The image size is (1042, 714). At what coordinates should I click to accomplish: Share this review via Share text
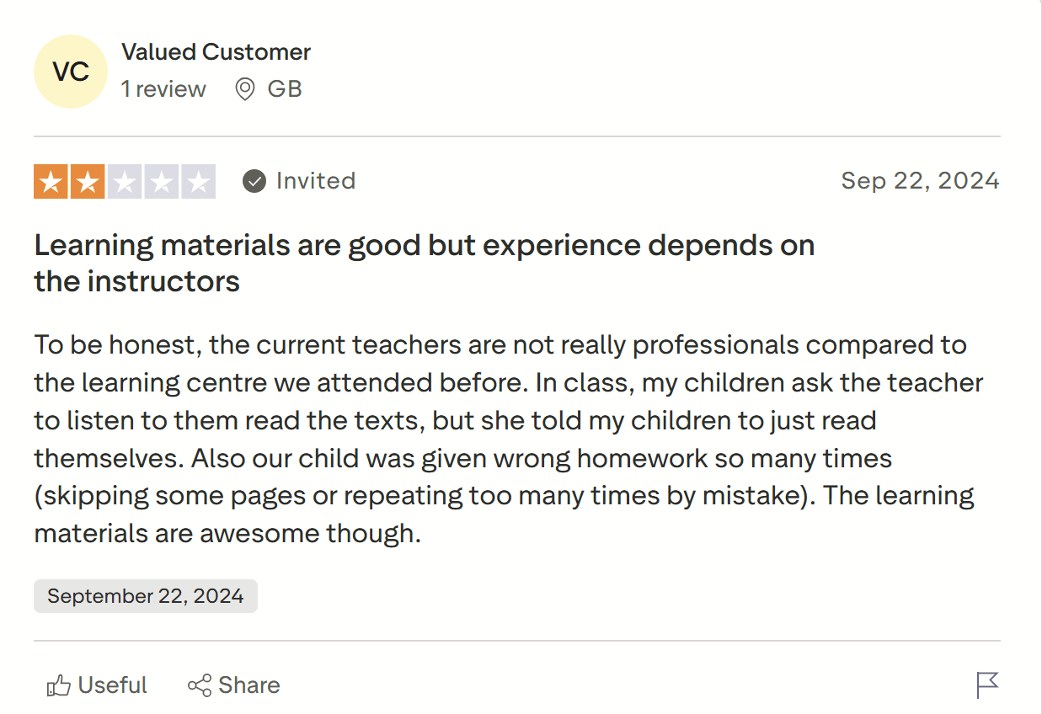[248, 685]
